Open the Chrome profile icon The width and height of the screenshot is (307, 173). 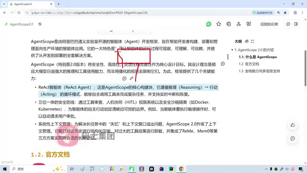(x=295, y=12)
